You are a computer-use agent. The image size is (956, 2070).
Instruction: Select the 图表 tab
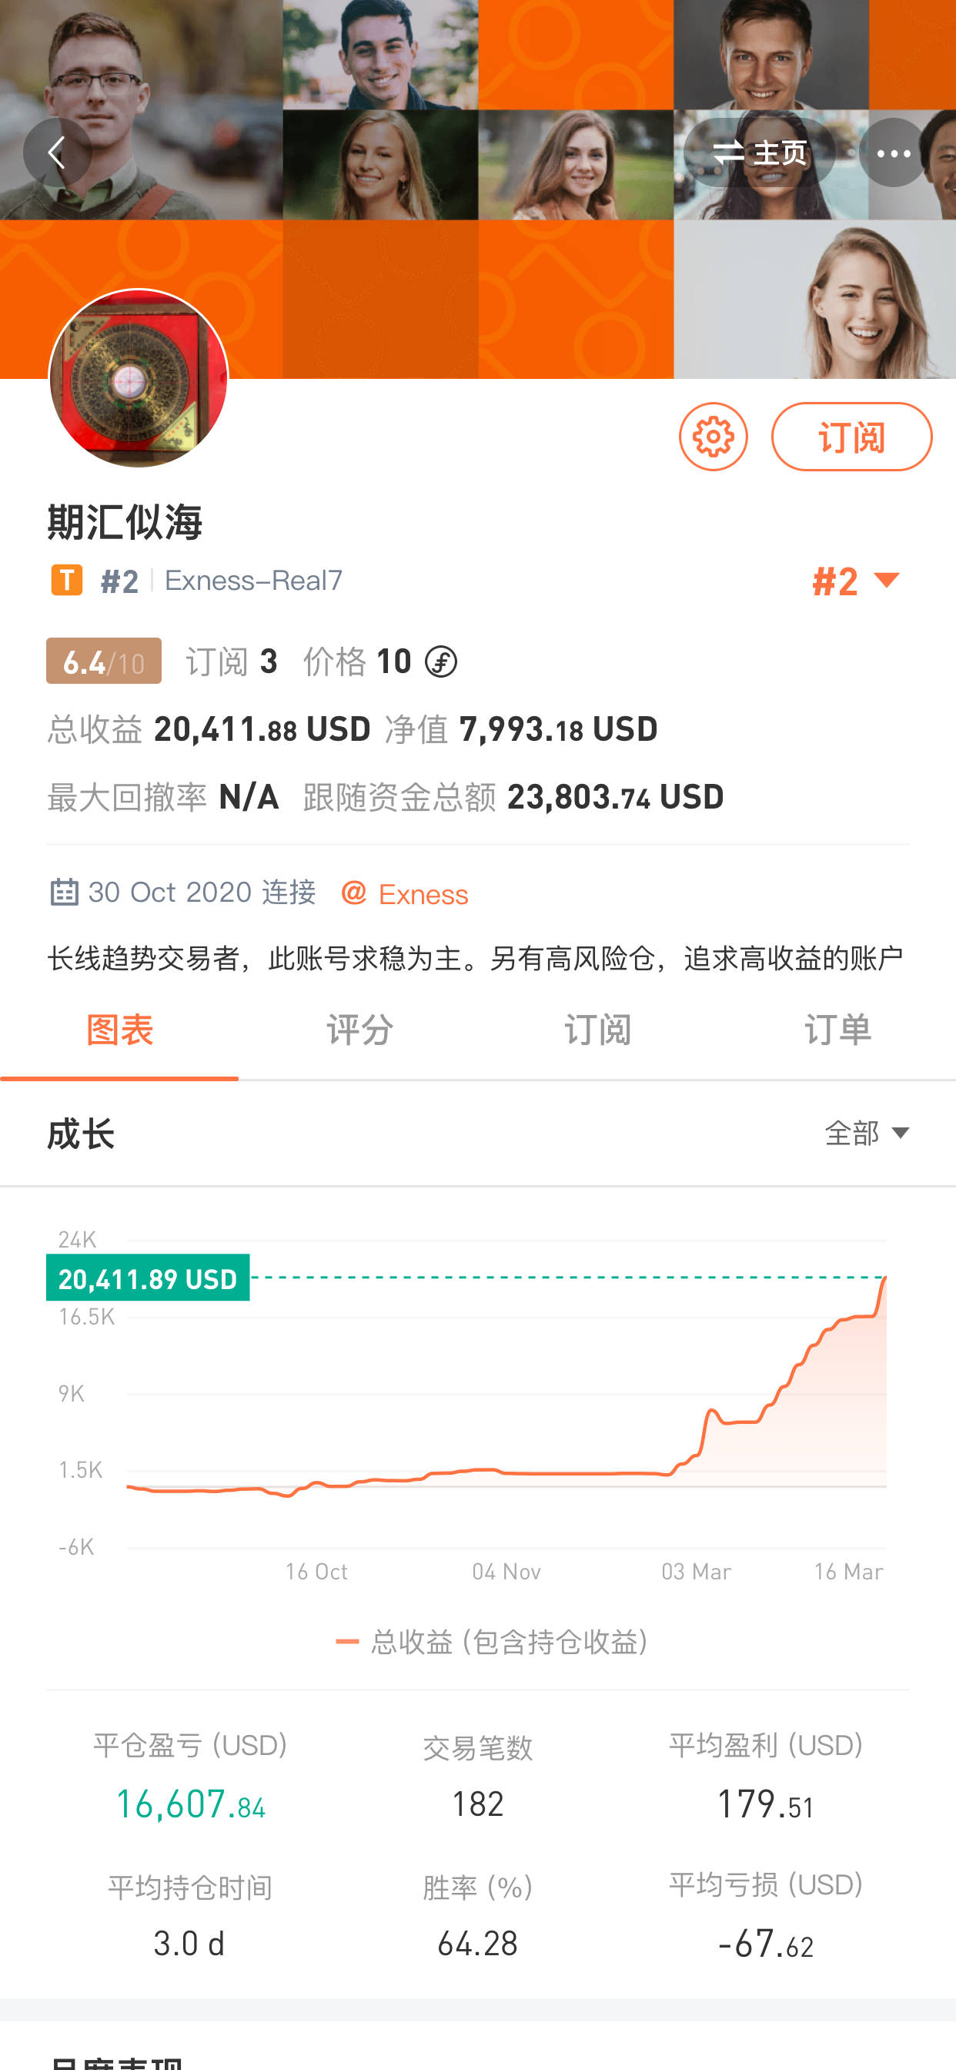(120, 1030)
